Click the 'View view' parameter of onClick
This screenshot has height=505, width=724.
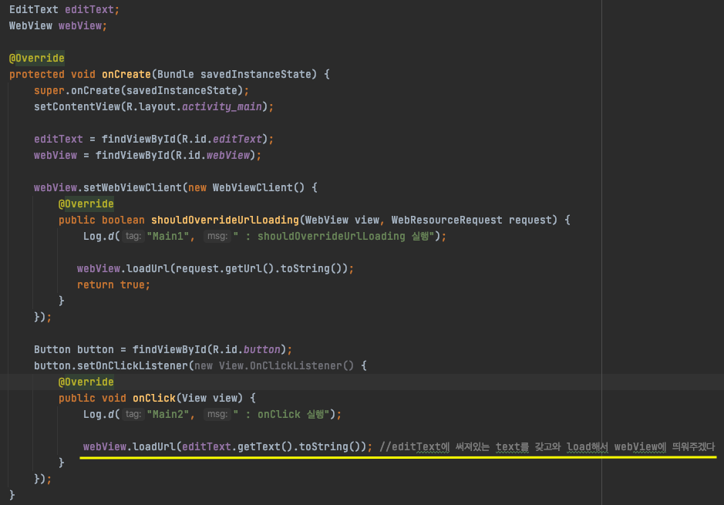click(209, 398)
